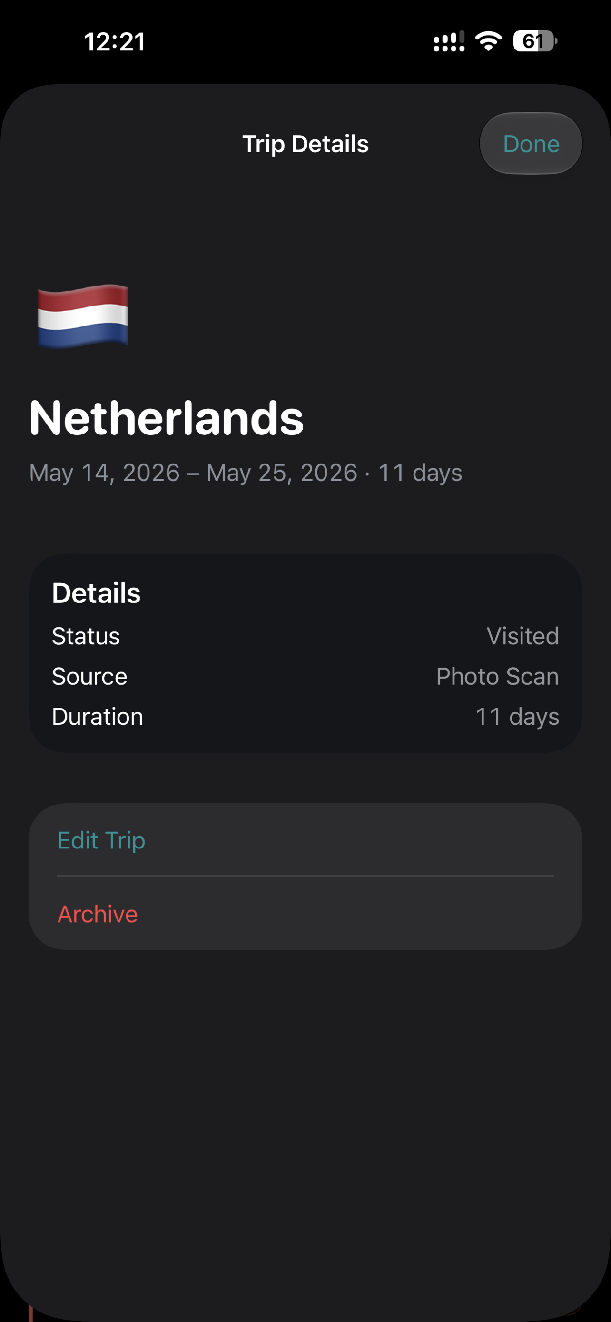Tap the 11 days duration value
The height and width of the screenshot is (1322, 611).
tap(517, 716)
